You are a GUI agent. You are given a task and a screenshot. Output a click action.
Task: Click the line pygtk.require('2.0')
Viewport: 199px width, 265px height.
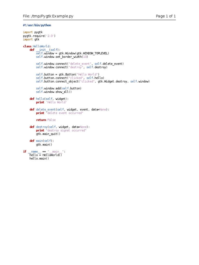tap(39, 36)
